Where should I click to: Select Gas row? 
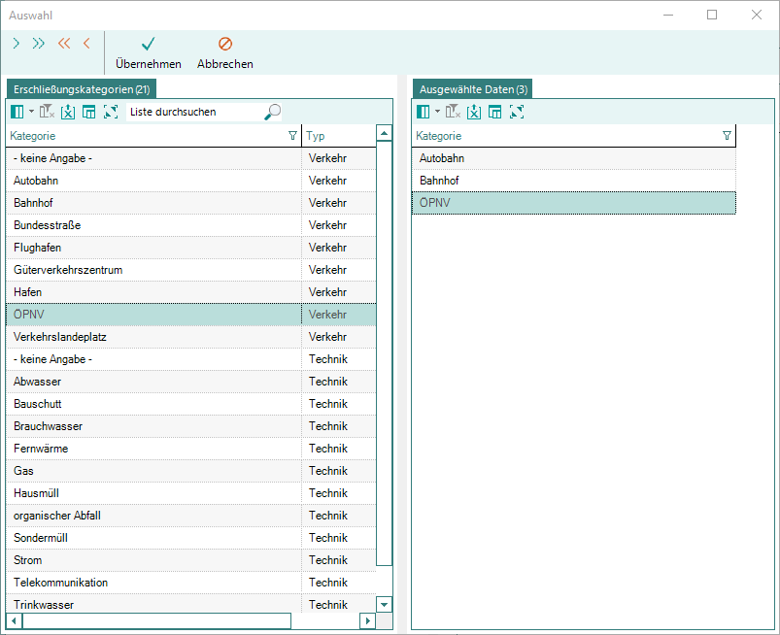pos(191,471)
